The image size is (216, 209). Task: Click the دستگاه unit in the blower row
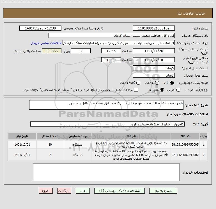tap(78, 145)
